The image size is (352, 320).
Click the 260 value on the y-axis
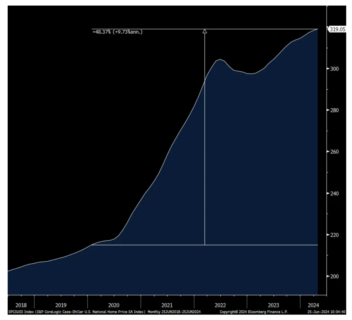pyautogui.click(x=334, y=152)
